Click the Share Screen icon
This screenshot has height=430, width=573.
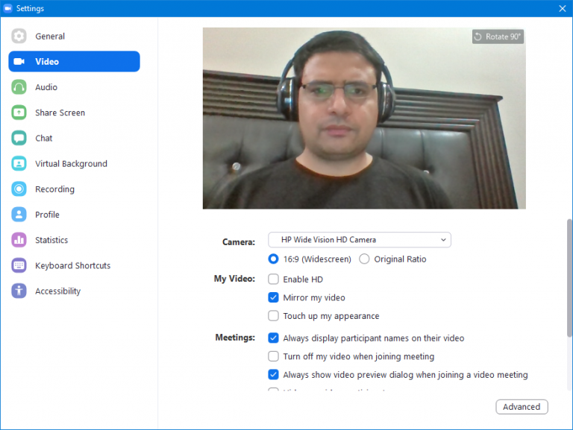pyautogui.click(x=19, y=113)
